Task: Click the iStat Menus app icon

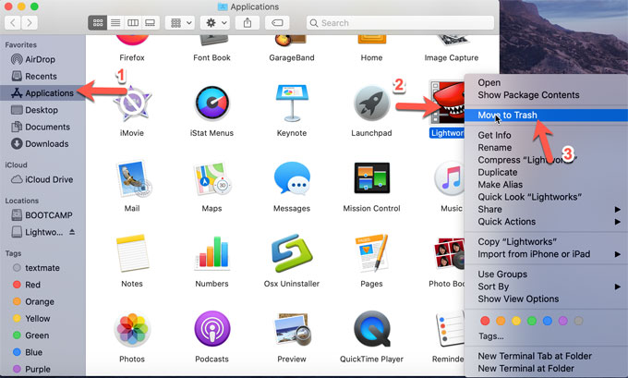Action: click(x=211, y=104)
